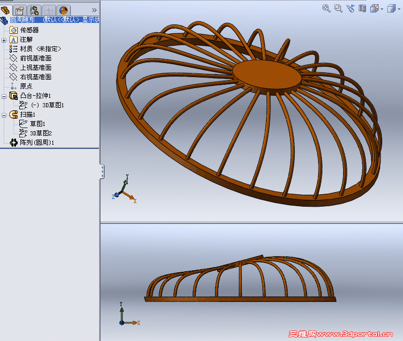
Task: Select the 草图1 sketch item
Action: [x=37, y=124]
